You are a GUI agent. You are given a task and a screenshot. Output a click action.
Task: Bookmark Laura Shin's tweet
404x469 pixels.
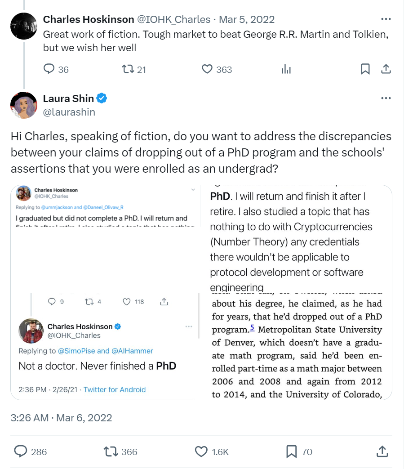tap(291, 451)
